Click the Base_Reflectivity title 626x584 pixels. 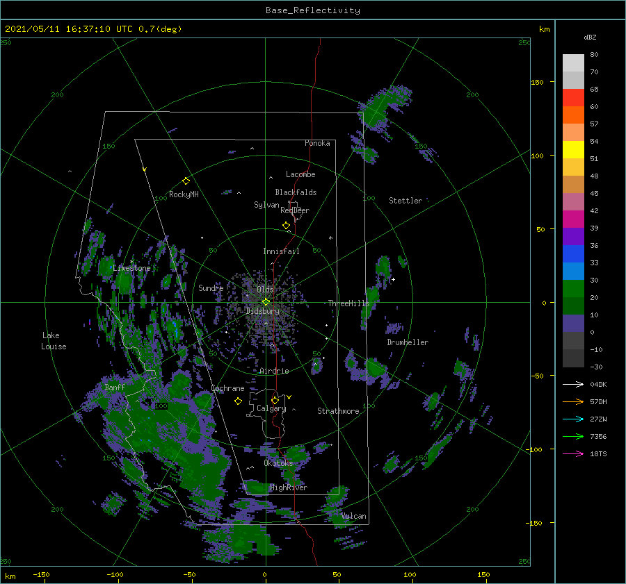click(x=313, y=10)
